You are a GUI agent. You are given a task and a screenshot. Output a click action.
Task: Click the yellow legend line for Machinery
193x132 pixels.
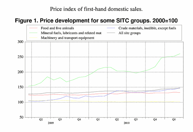33,38
